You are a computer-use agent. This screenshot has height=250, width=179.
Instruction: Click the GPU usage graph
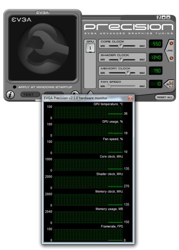(88, 130)
